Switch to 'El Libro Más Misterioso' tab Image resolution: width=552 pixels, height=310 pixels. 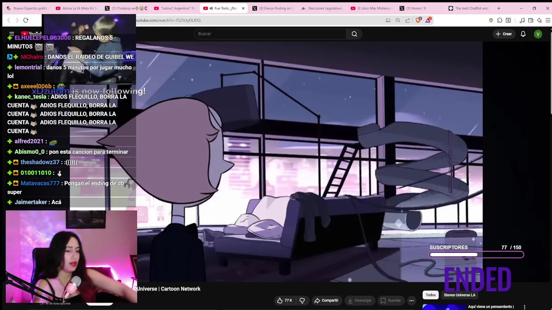(x=371, y=8)
